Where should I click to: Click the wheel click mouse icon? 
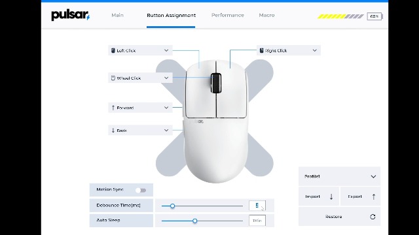pos(113,78)
